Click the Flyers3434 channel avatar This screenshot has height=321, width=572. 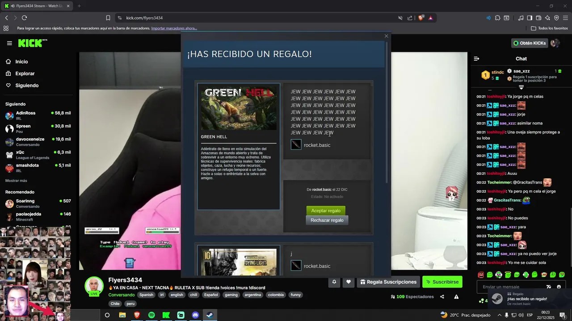click(x=94, y=286)
